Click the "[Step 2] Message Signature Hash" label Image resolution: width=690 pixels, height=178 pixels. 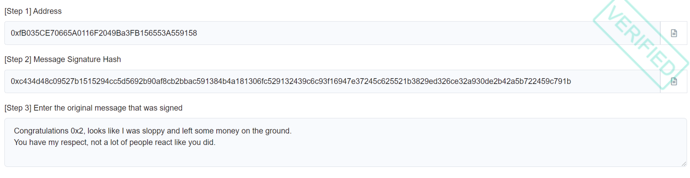tap(63, 60)
